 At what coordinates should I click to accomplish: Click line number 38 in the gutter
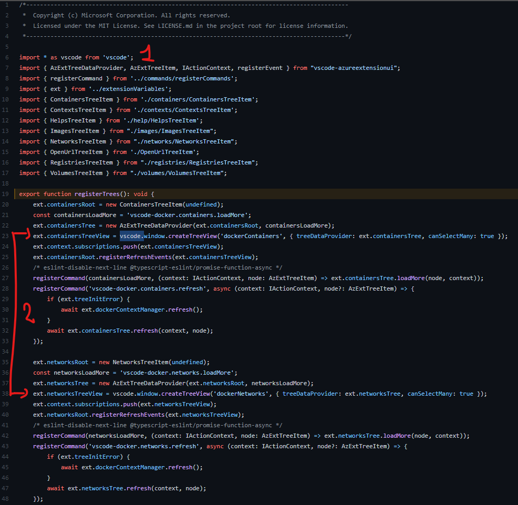5,394
